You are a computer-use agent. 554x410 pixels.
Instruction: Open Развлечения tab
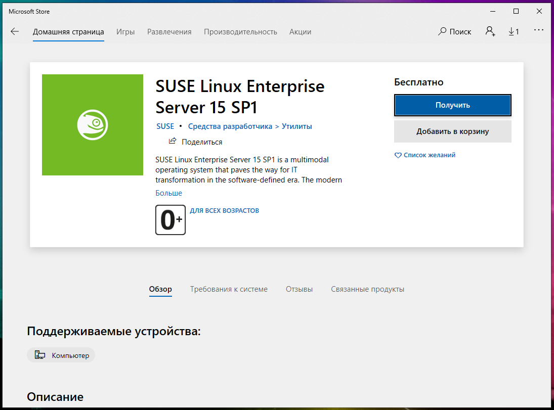(169, 31)
